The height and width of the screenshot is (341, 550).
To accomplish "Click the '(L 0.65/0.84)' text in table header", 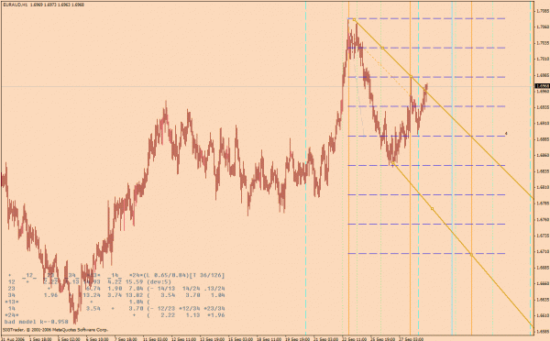I will point(166,275).
